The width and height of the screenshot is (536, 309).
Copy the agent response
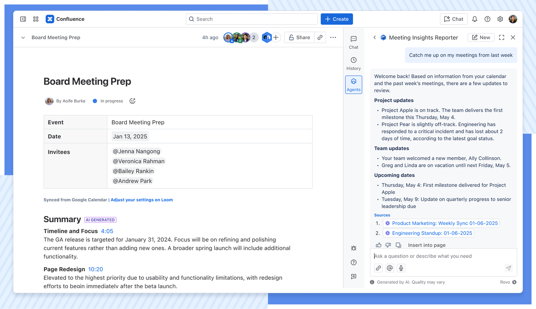398,245
